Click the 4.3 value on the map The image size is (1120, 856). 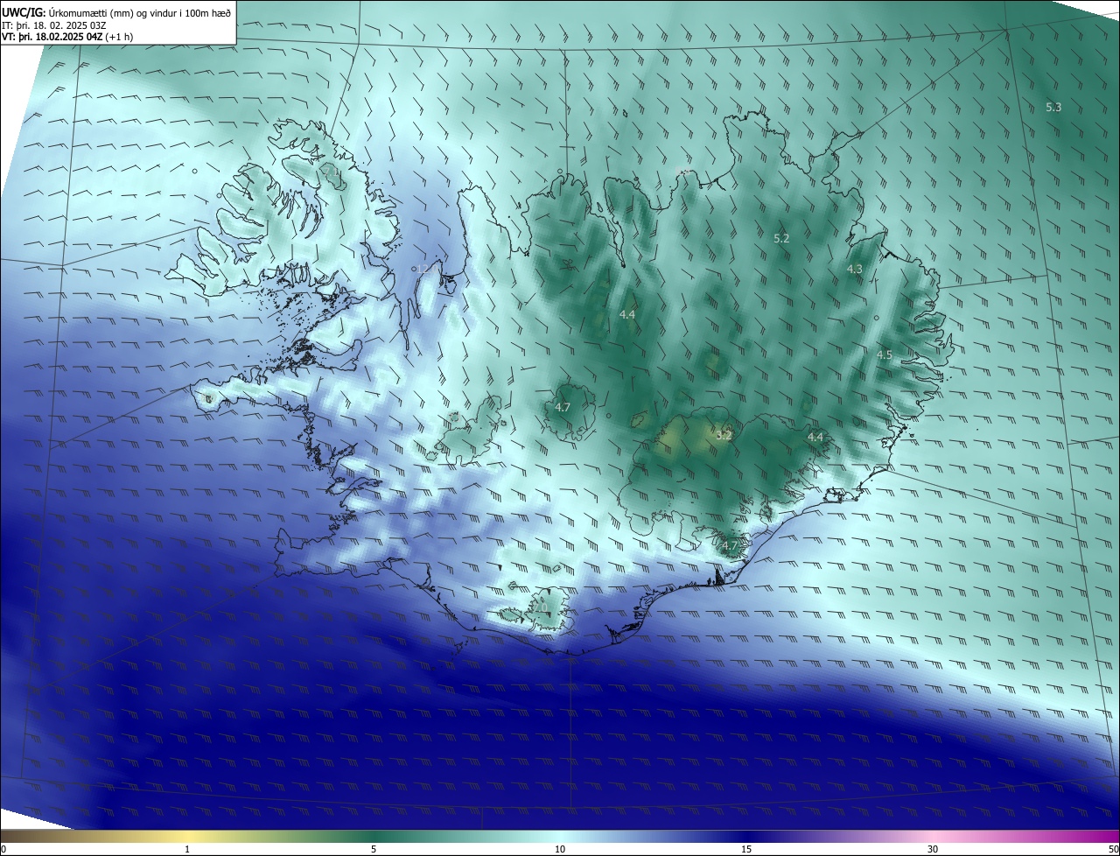click(855, 269)
